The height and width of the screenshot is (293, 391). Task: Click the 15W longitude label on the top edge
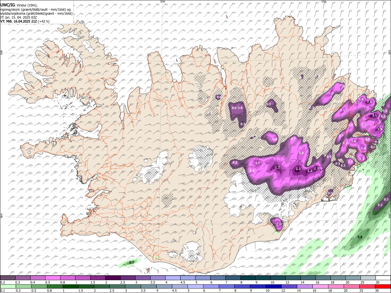pos(323,2)
